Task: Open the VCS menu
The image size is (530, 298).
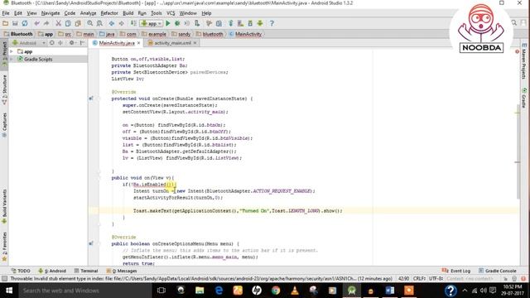Action: coord(171,13)
